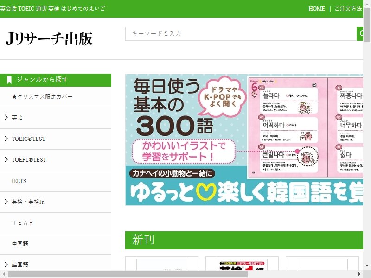Click the horizontal scrollbar thumb
371x278 pixels.
pyautogui.click(x=128, y=274)
